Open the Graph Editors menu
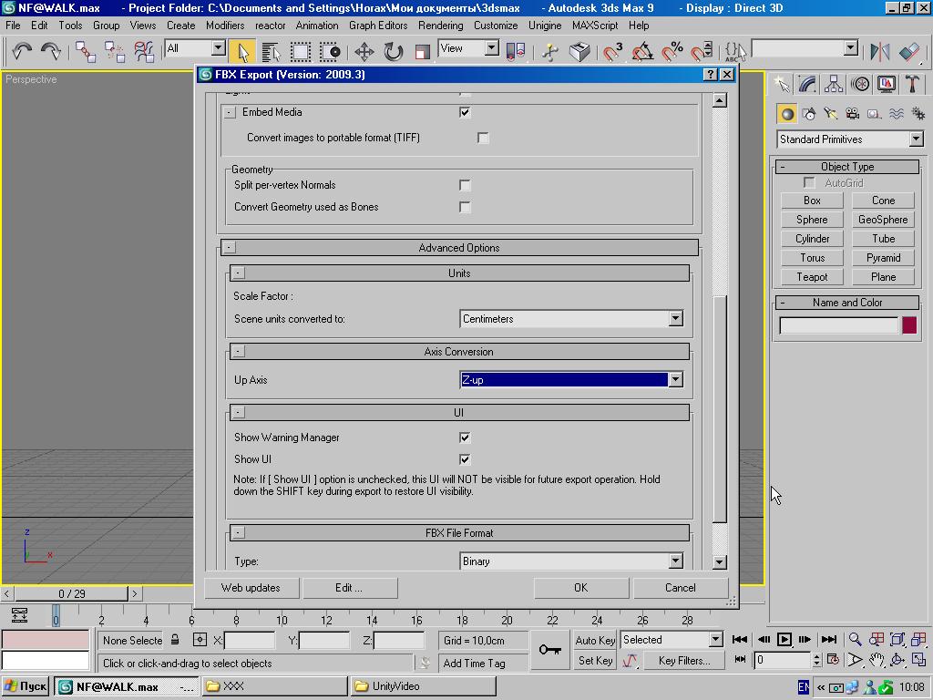The height and width of the screenshot is (700, 933). tap(378, 26)
